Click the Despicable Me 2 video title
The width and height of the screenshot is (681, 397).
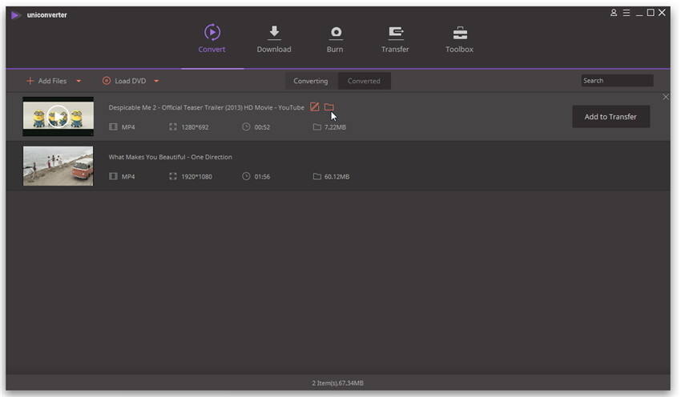pos(206,107)
